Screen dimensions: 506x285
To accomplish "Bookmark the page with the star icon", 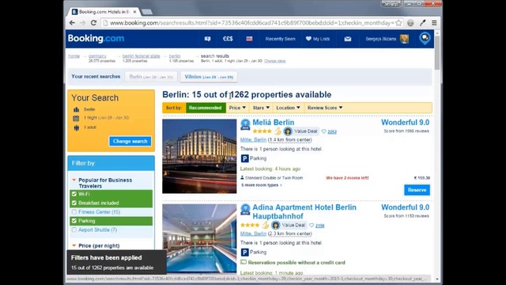I will [x=398, y=23].
